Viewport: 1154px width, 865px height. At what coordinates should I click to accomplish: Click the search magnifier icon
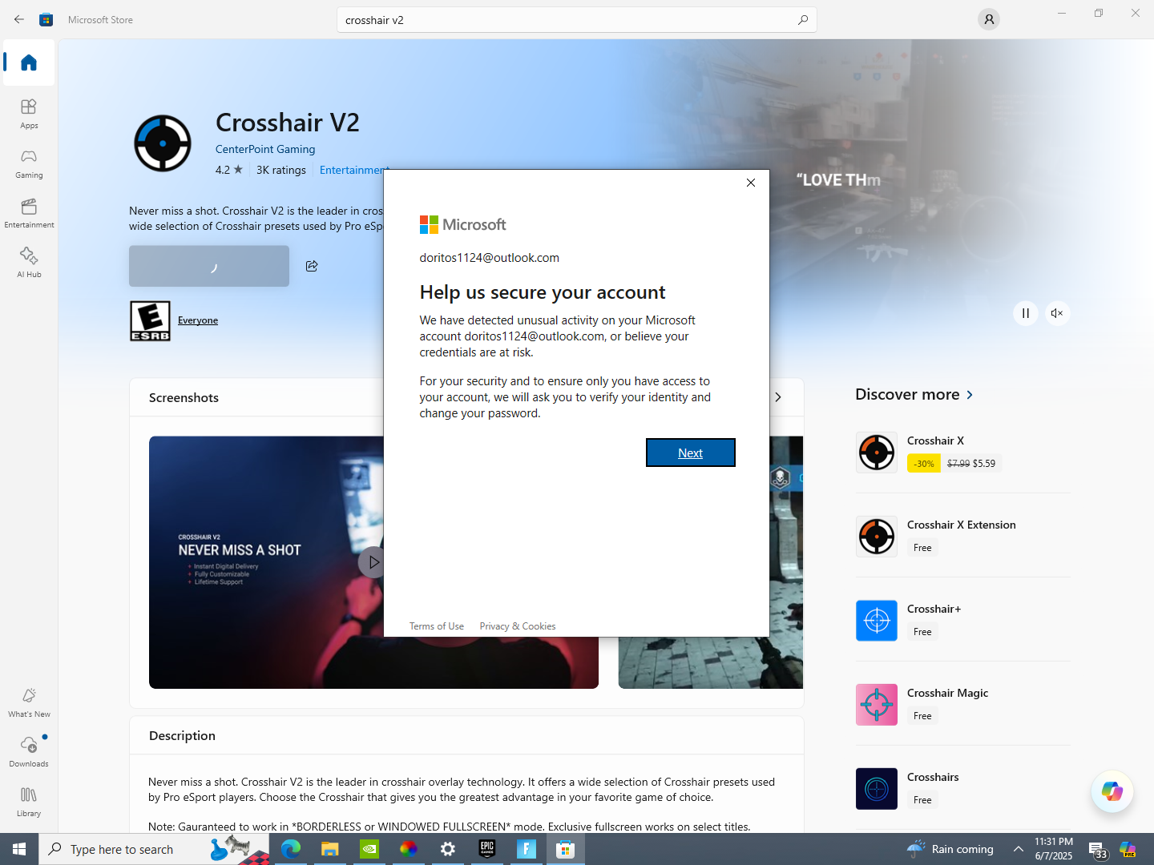click(x=802, y=20)
